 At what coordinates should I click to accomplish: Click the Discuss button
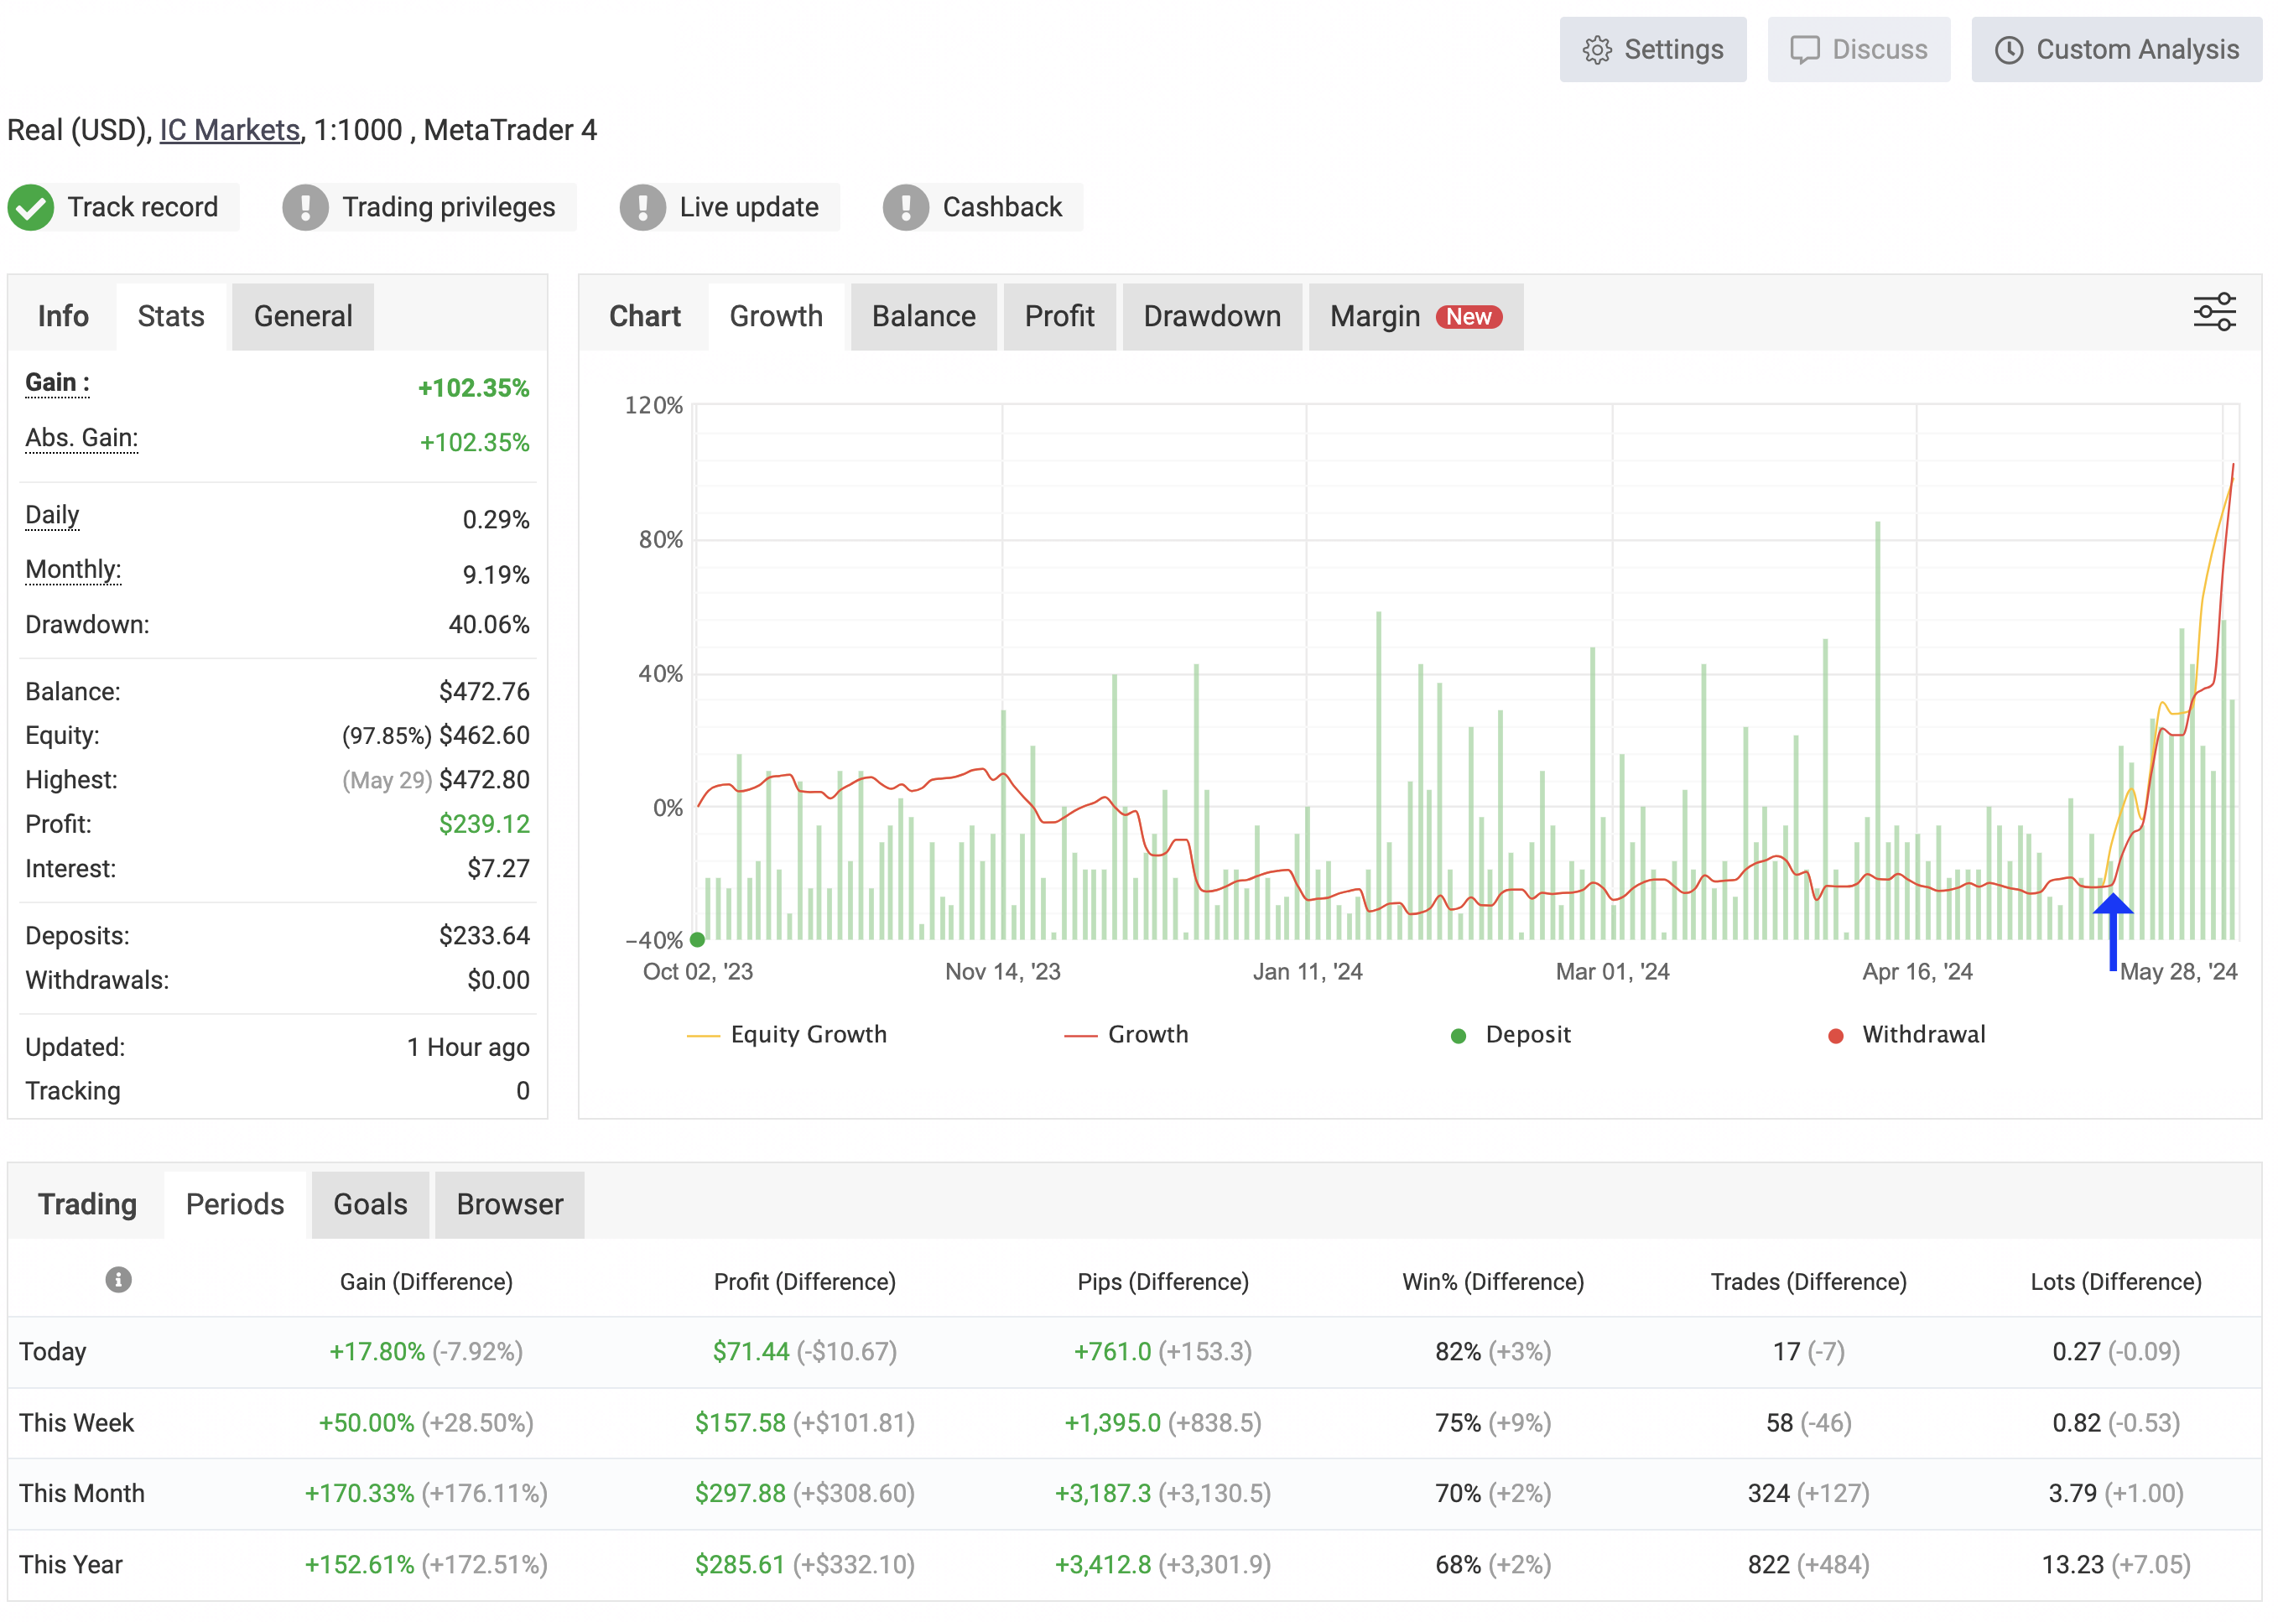point(1858,50)
